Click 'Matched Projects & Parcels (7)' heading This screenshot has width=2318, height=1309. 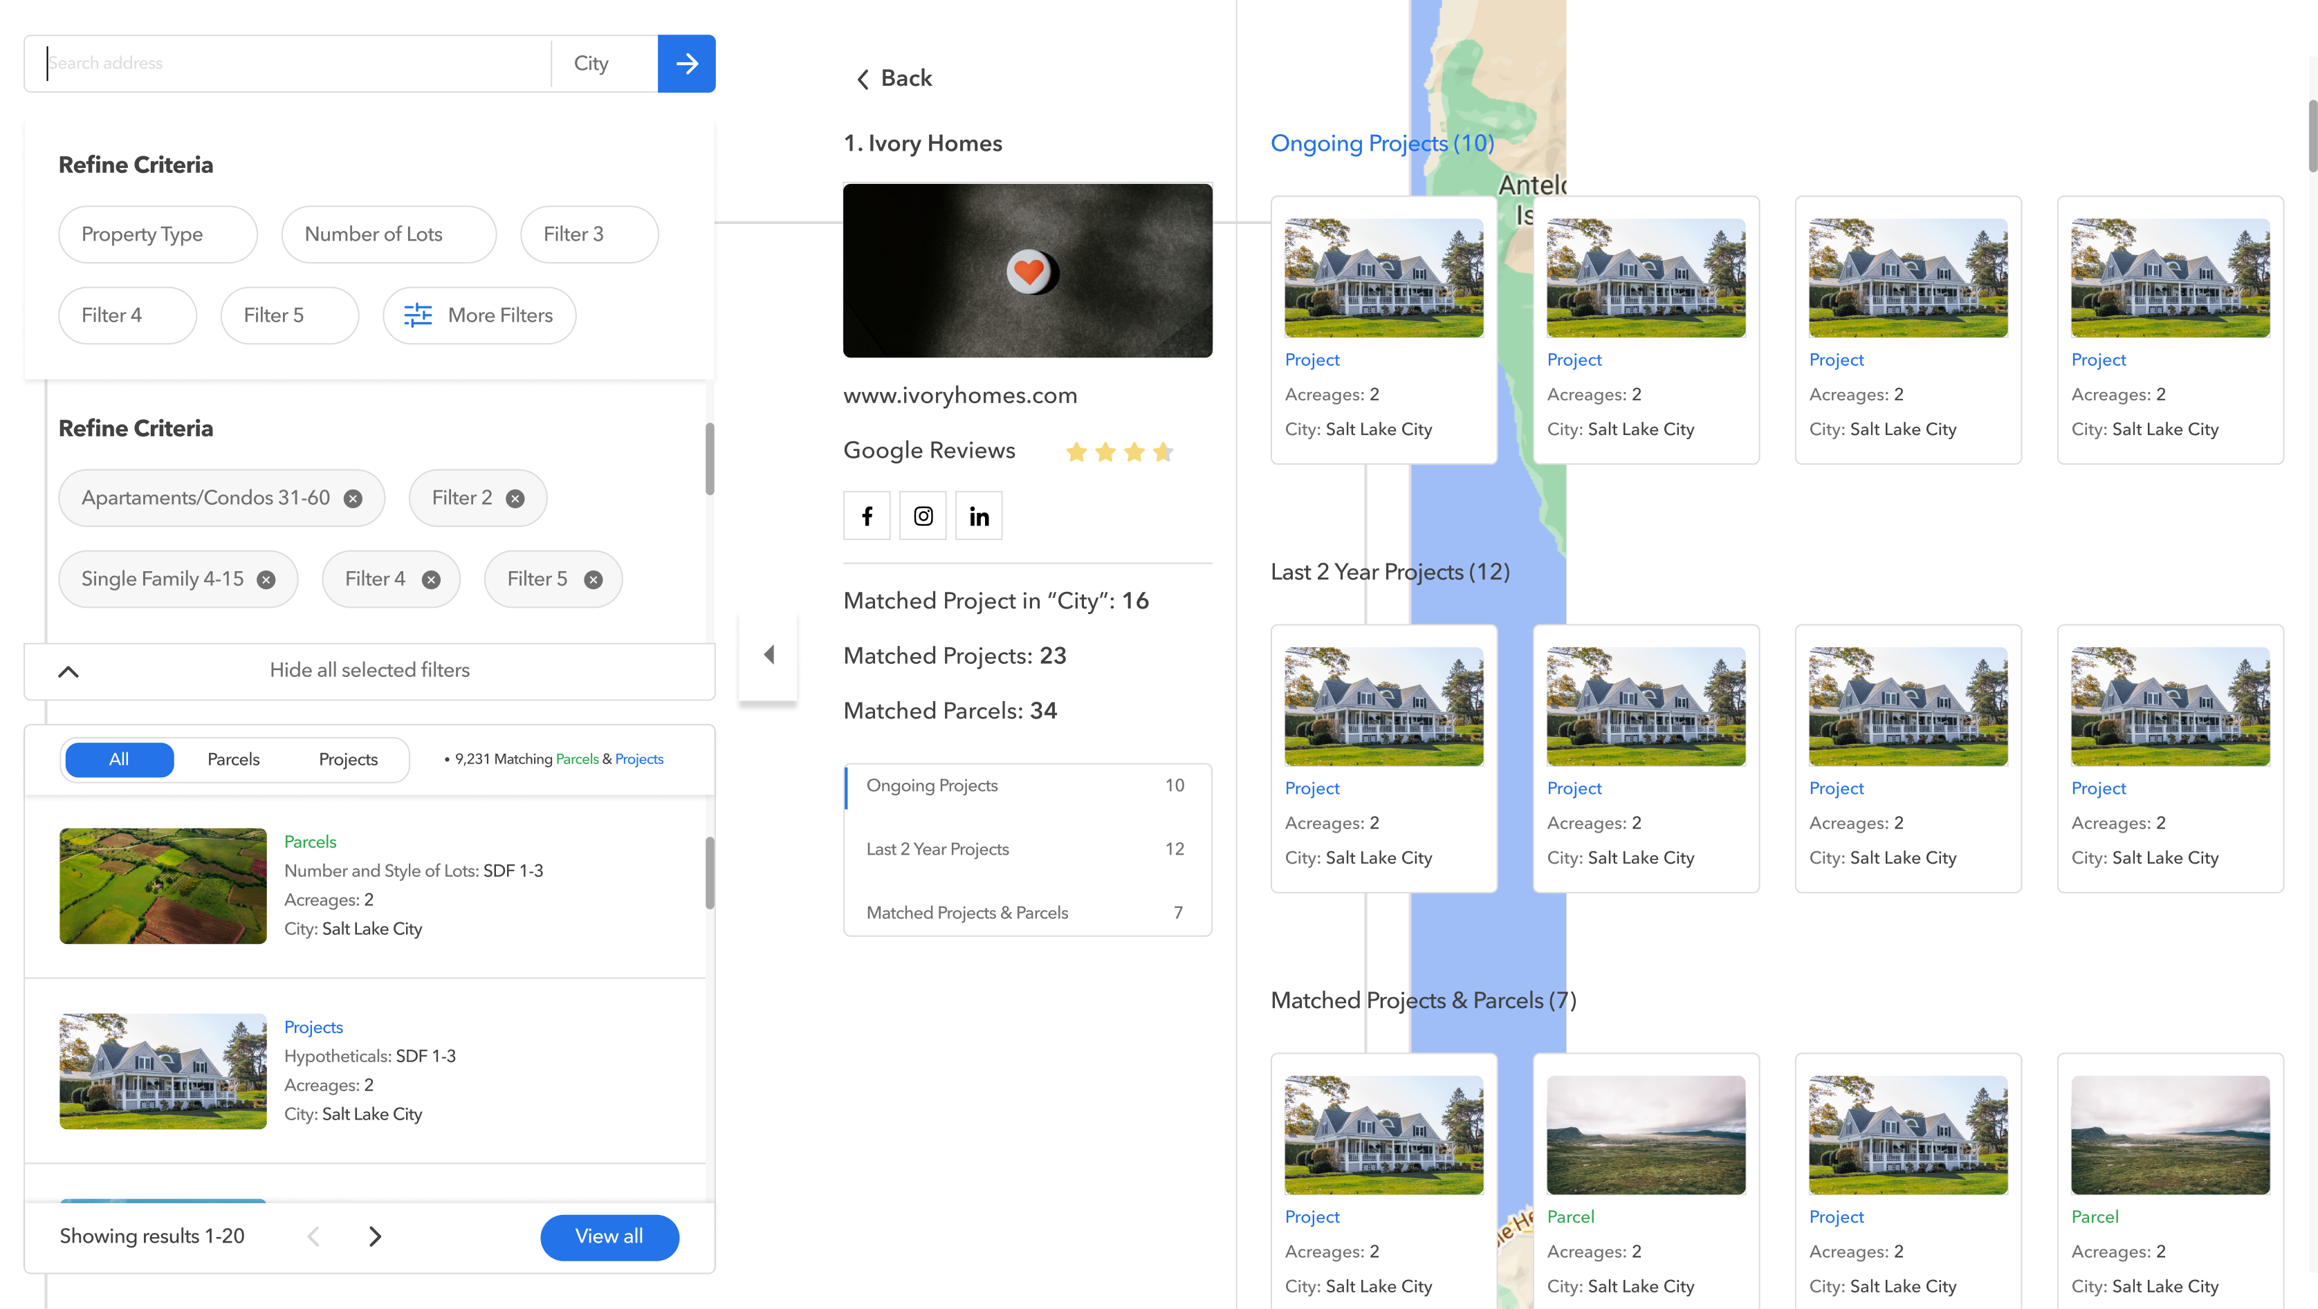(x=1424, y=1001)
